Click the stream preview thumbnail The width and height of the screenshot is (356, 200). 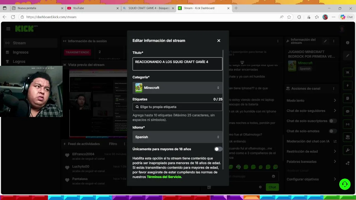pos(98,103)
